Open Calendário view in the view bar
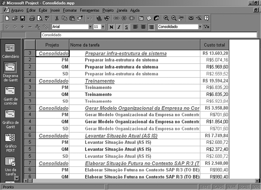The width and height of the screenshot is (261, 190). [10, 51]
